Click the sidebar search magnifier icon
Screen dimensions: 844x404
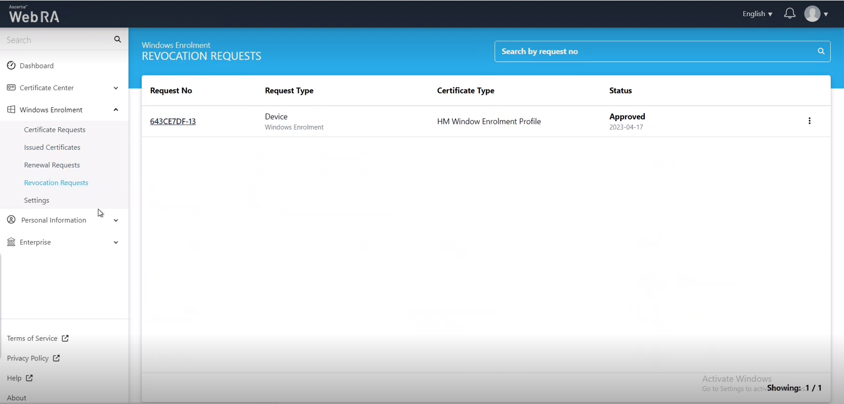point(118,39)
